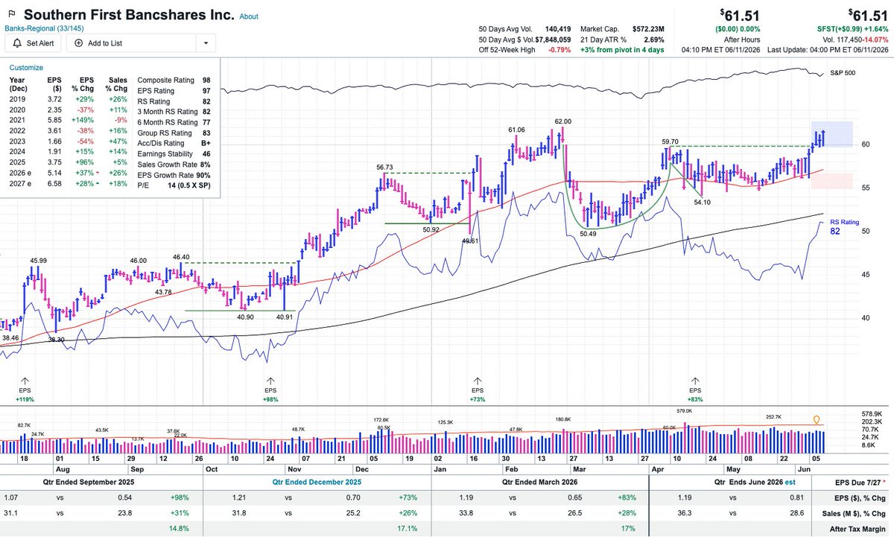Click the bell icon in Set Alert
Viewport: 894px width, 537px height.
tap(17, 43)
